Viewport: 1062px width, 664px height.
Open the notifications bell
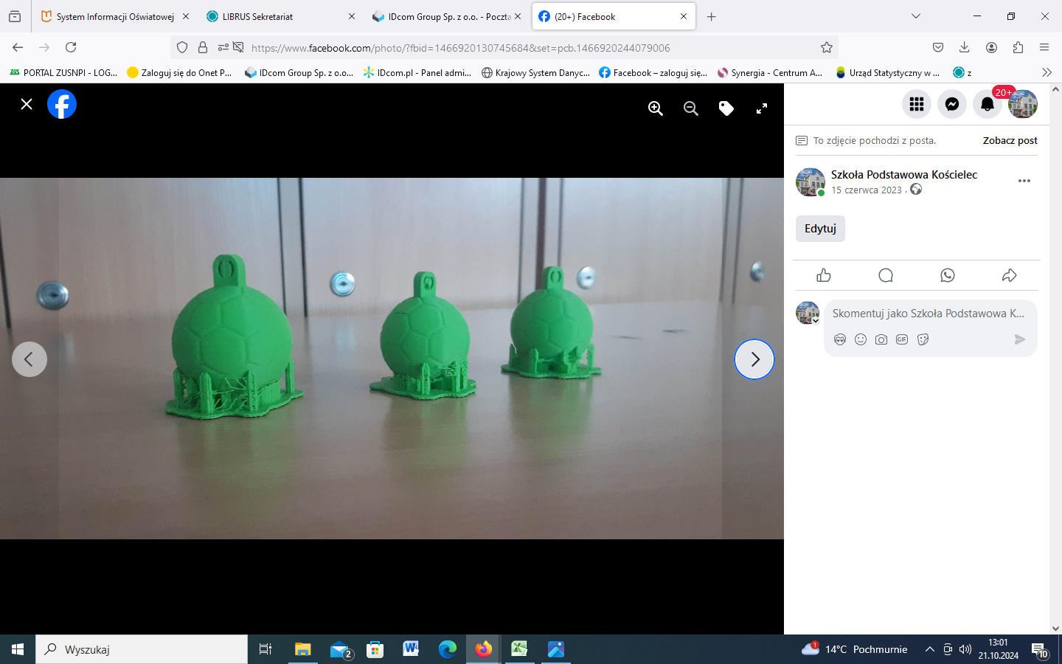[987, 104]
